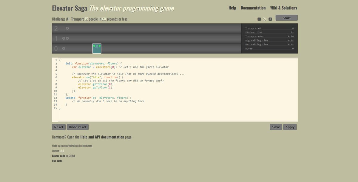Apply the current elevator code

[290, 127]
